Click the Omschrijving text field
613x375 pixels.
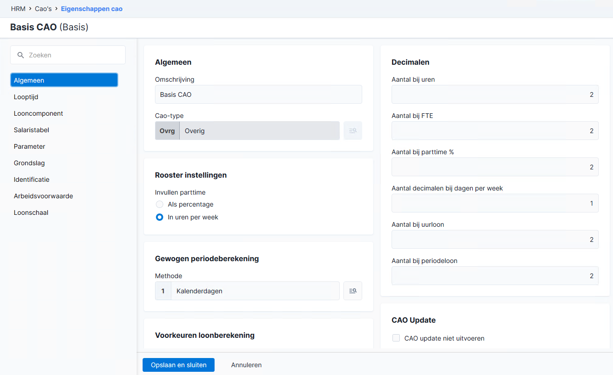coord(259,95)
